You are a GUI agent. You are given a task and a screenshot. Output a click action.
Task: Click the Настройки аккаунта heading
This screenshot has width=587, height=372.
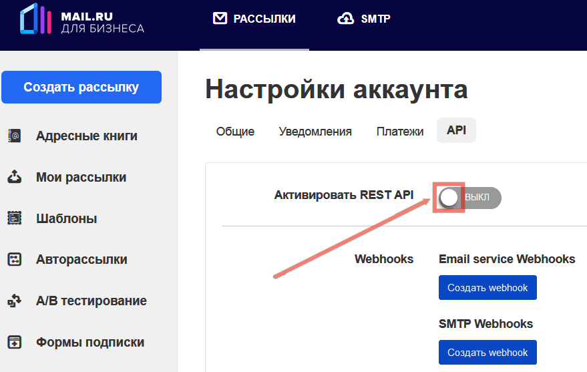tap(336, 89)
